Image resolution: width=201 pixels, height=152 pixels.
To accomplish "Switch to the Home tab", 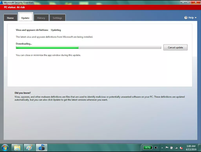I will click(10, 18).
